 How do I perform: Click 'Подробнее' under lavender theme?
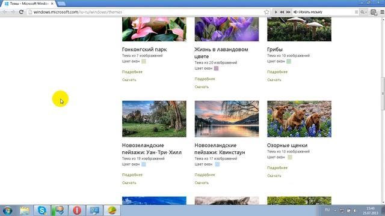click(205, 79)
